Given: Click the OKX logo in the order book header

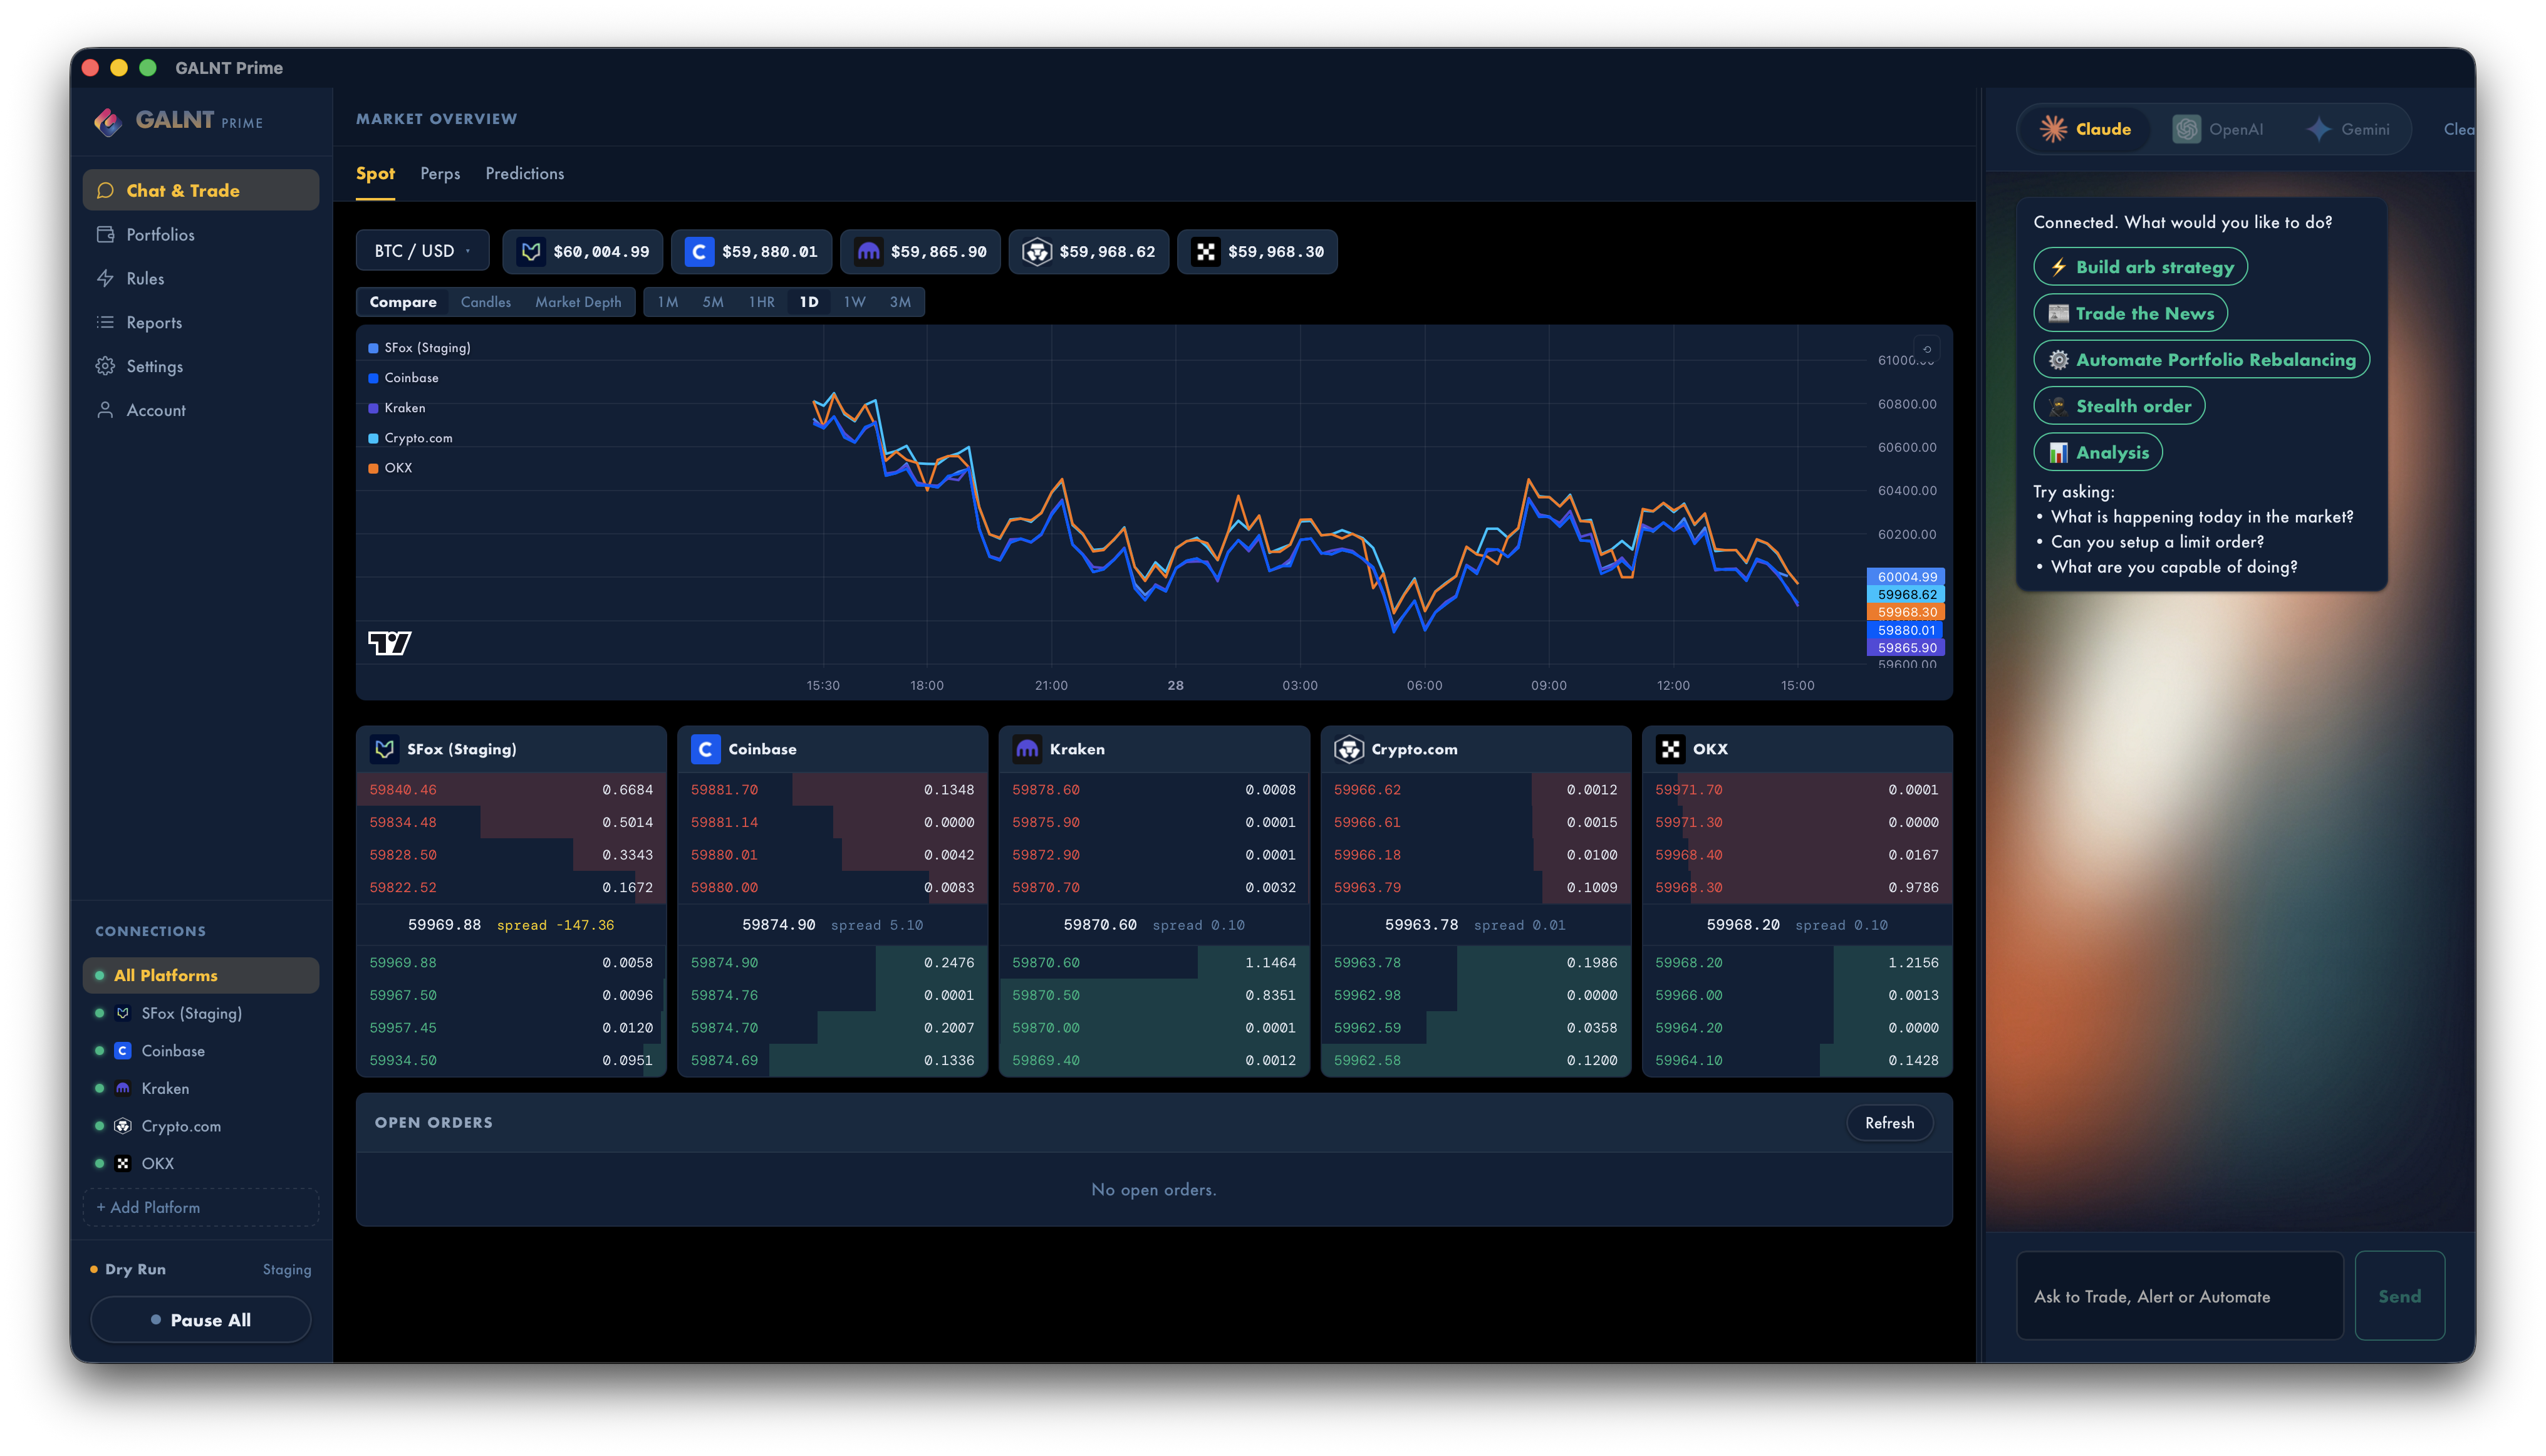Looking at the screenshot, I should click(x=1670, y=749).
